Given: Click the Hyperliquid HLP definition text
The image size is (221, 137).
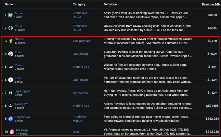Looking at the screenshot, I should pos(147,93).
